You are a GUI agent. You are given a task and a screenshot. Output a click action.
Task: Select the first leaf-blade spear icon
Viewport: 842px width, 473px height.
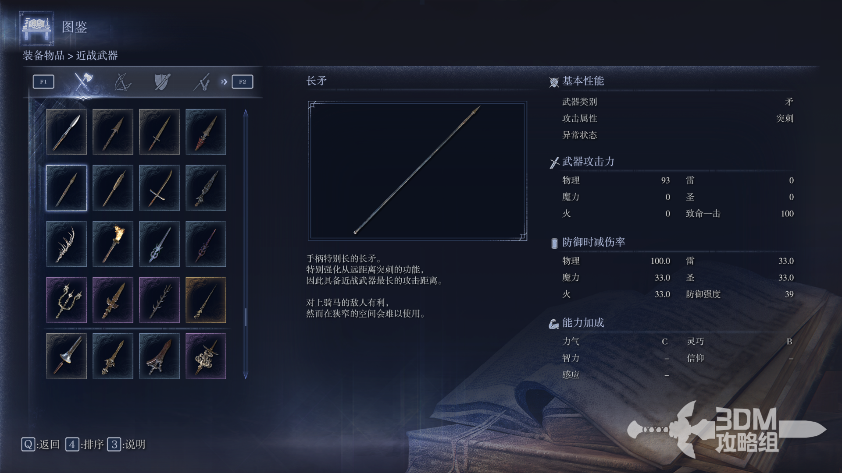coord(66,132)
